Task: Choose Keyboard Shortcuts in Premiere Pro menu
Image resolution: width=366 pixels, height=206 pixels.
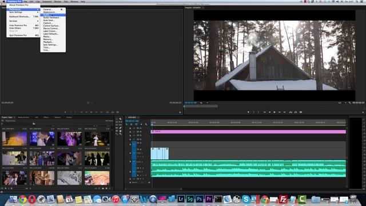Action: pos(23,17)
